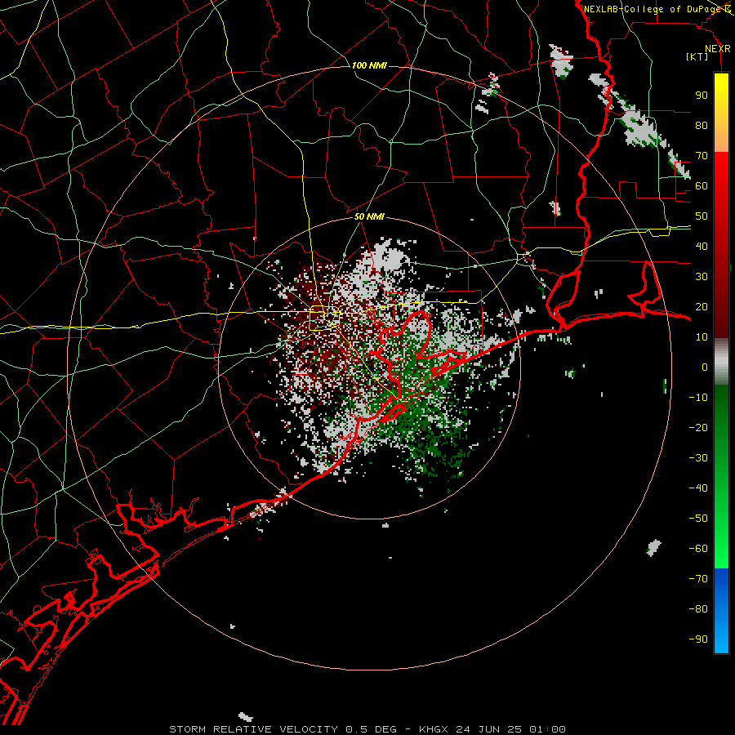Click the -80 scale value

tap(698, 609)
